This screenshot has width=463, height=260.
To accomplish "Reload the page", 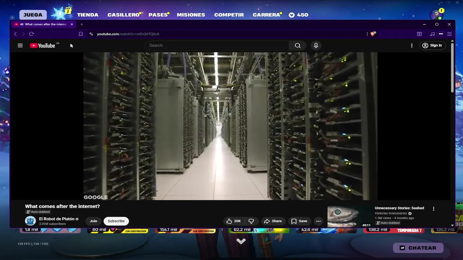I will point(31,34).
